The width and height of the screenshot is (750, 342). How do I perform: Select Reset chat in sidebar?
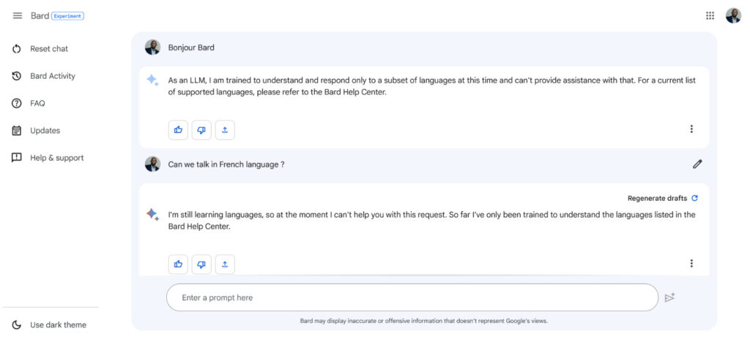40,49
